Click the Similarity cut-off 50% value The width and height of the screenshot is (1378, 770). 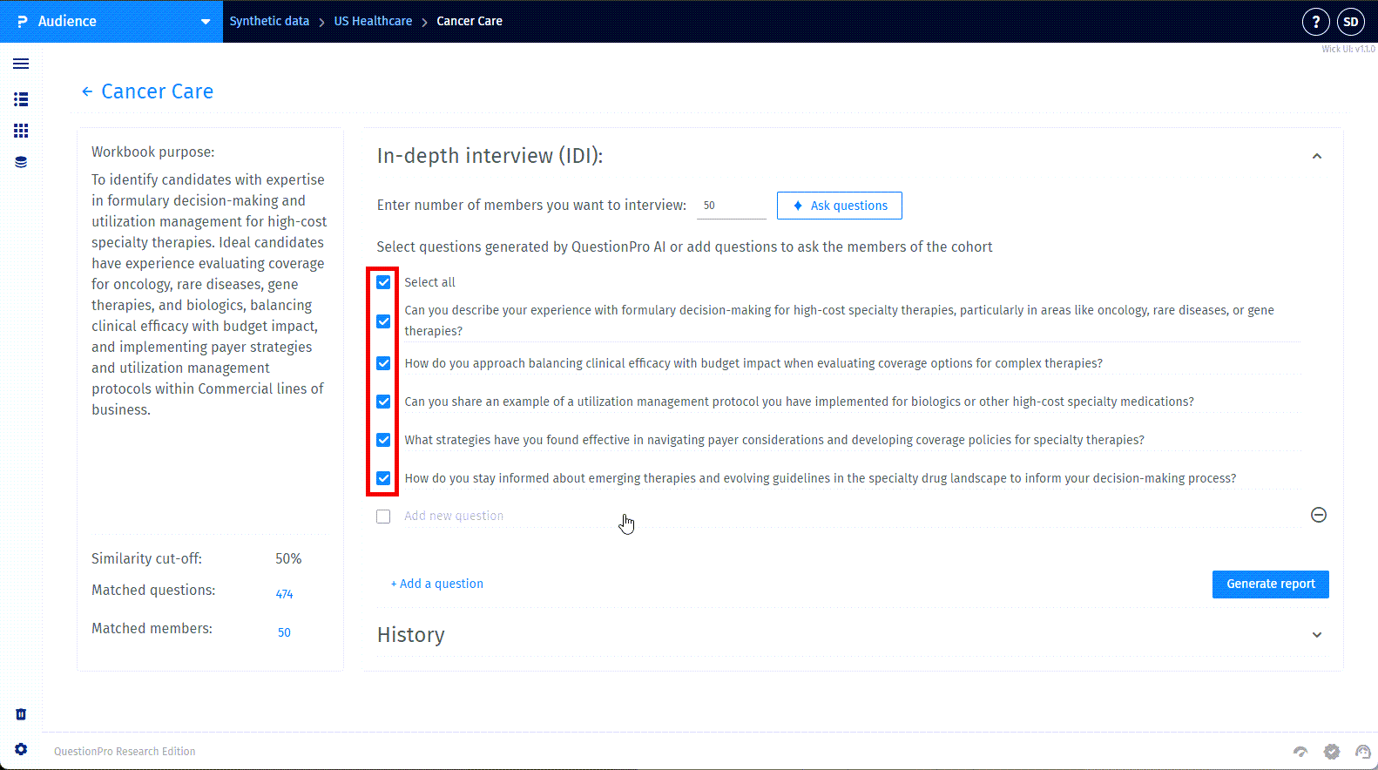[x=288, y=558]
